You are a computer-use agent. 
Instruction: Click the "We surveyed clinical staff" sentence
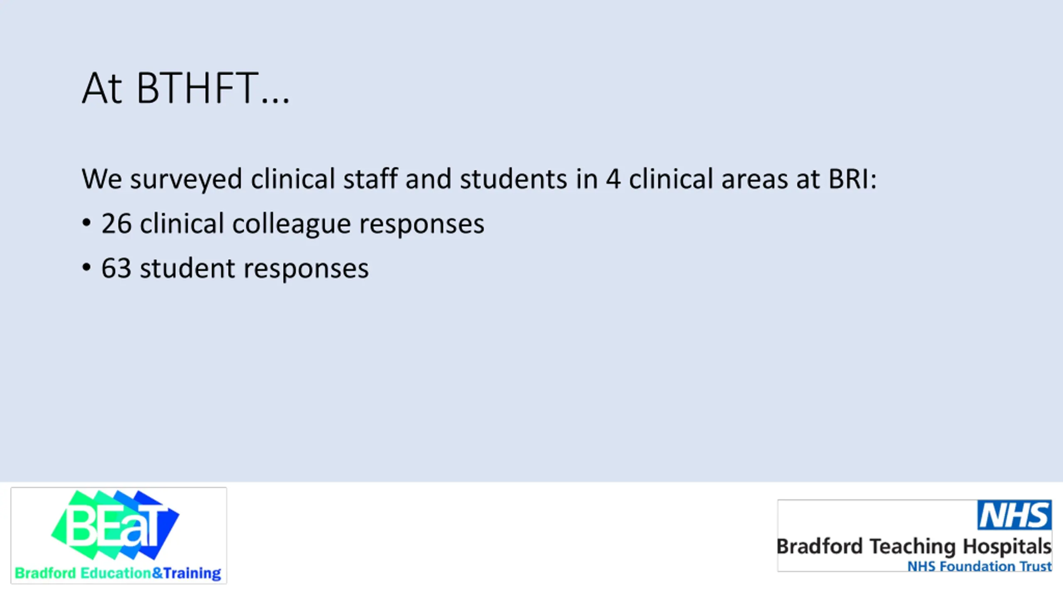point(479,179)
